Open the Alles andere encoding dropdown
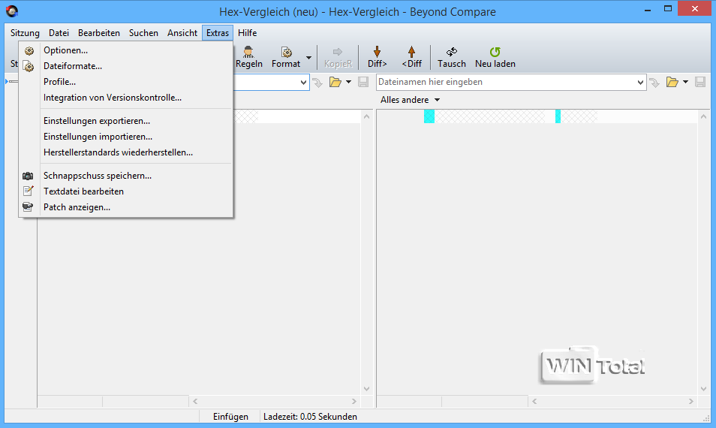 coord(410,100)
